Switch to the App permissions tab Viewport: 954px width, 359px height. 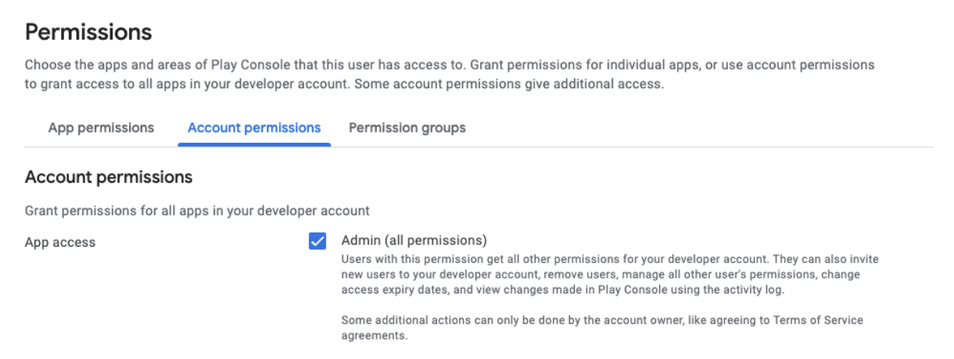pyautogui.click(x=101, y=128)
